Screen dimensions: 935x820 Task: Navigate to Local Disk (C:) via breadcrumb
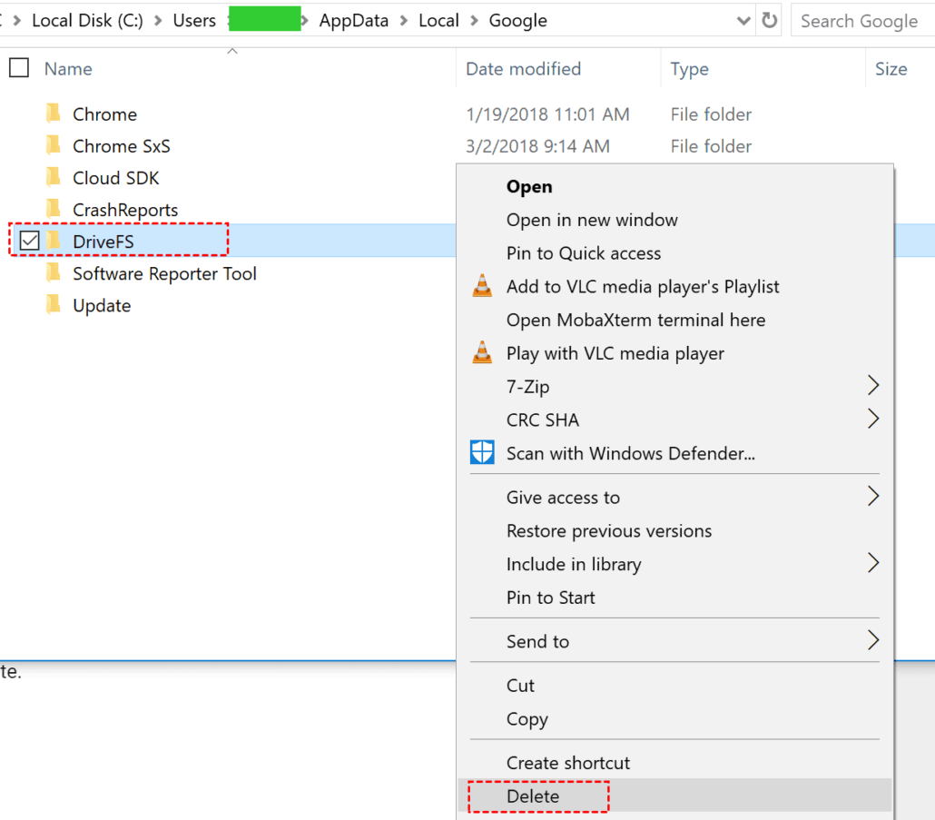(87, 20)
